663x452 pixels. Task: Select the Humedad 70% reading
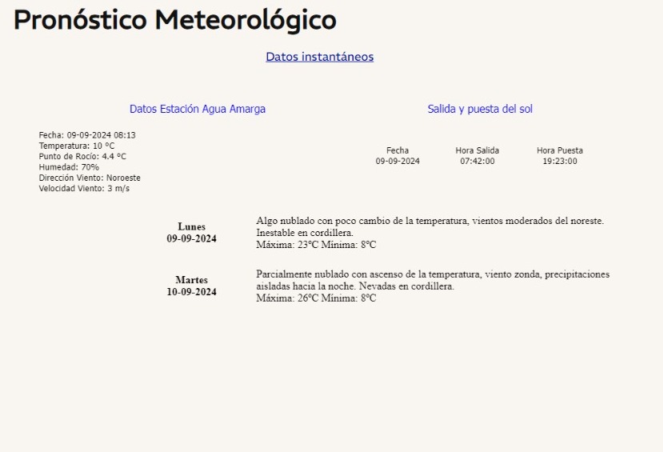tap(69, 167)
